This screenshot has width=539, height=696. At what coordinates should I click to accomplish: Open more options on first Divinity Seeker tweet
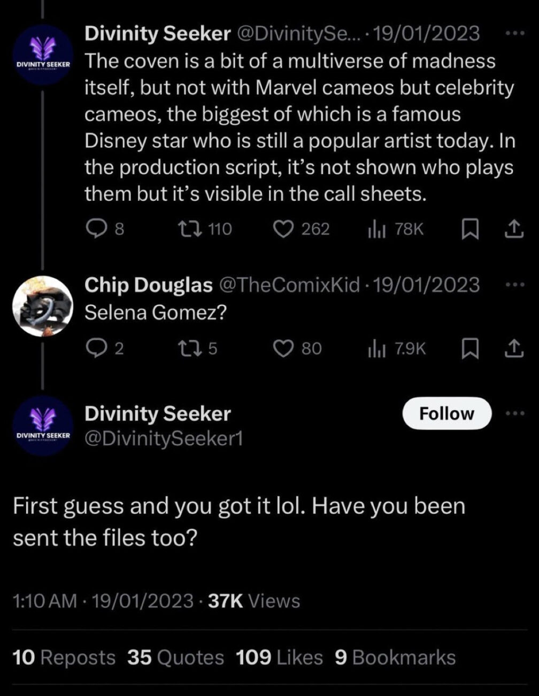pyautogui.click(x=515, y=33)
